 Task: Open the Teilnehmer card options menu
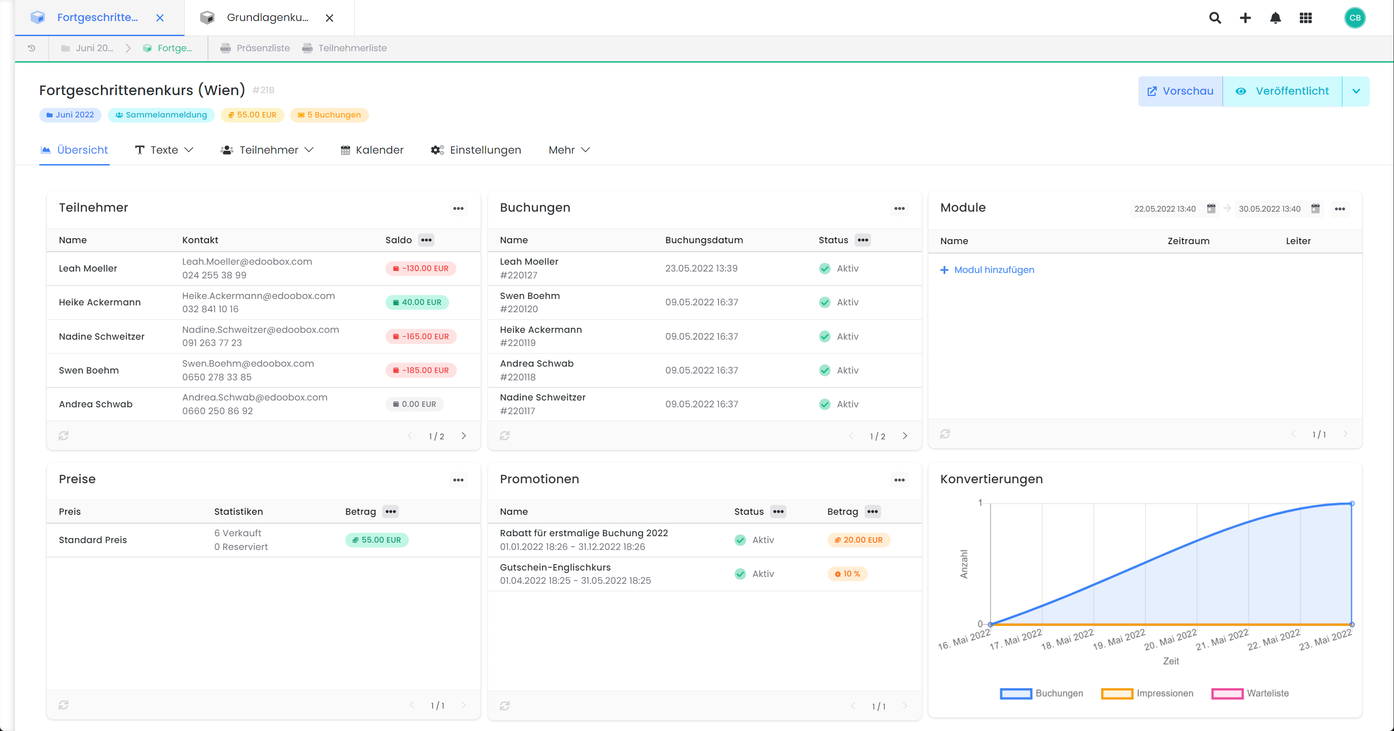pos(458,208)
